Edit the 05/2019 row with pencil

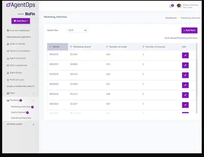185,95
